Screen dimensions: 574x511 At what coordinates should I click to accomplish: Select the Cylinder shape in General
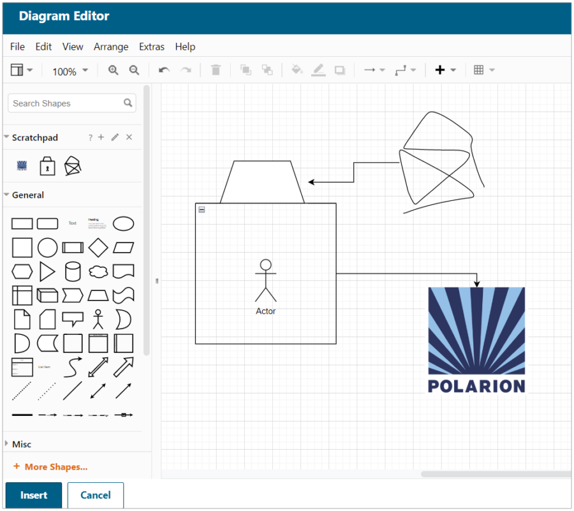point(73,270)
